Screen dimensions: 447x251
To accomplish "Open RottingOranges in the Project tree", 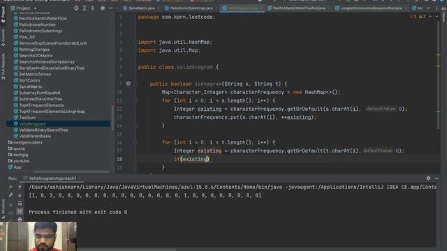I will click(34, 50).
